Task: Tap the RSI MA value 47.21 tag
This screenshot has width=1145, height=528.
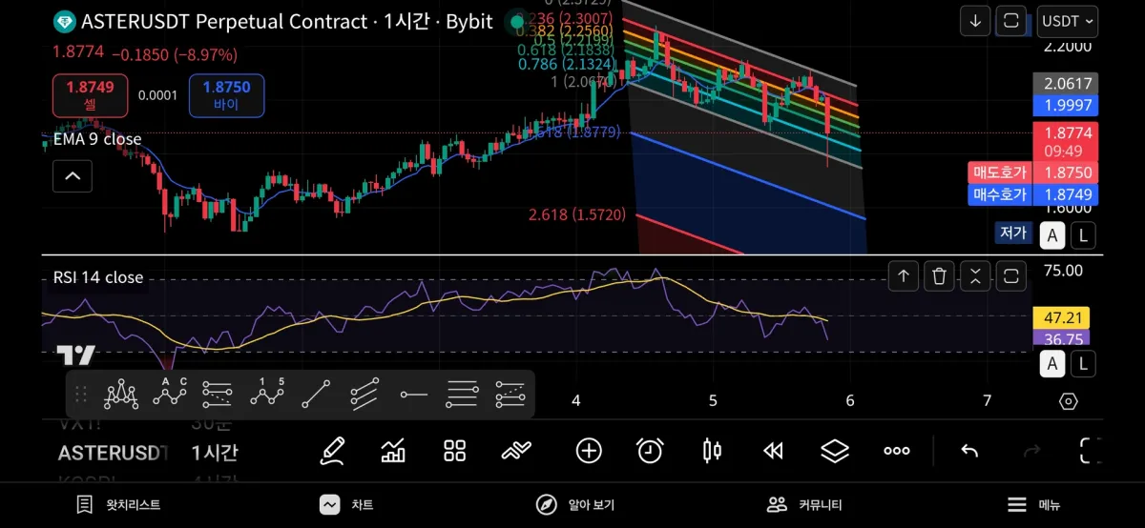Action: [x=1061, y=317]
